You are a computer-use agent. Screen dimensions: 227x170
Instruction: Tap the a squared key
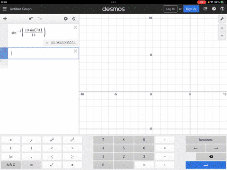pyautogui.click(x=52, y=140)
